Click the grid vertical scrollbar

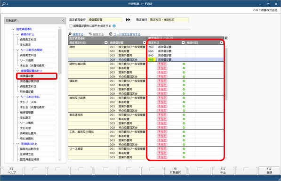pos(226,74)
